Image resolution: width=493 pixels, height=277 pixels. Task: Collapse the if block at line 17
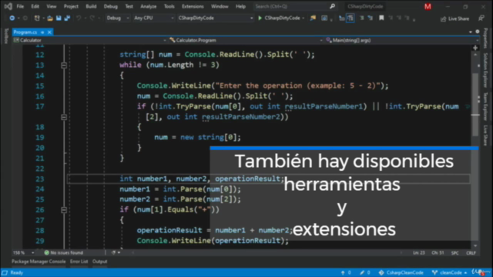tap(64, 117)
